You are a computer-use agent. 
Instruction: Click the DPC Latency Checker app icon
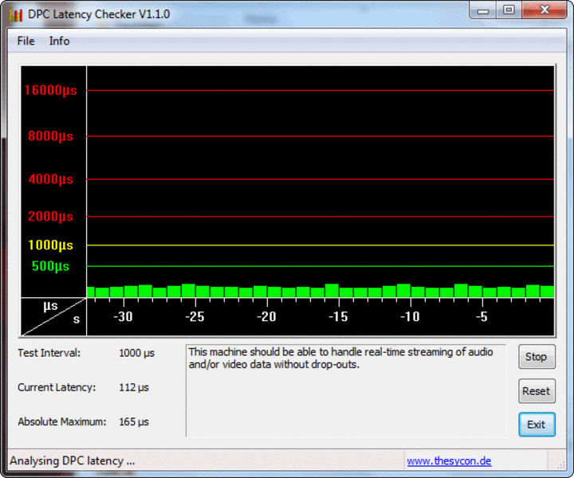coord(16,14)
